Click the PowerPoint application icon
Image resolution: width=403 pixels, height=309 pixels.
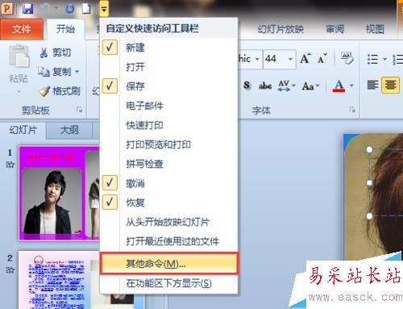click(x=7, y=9)
